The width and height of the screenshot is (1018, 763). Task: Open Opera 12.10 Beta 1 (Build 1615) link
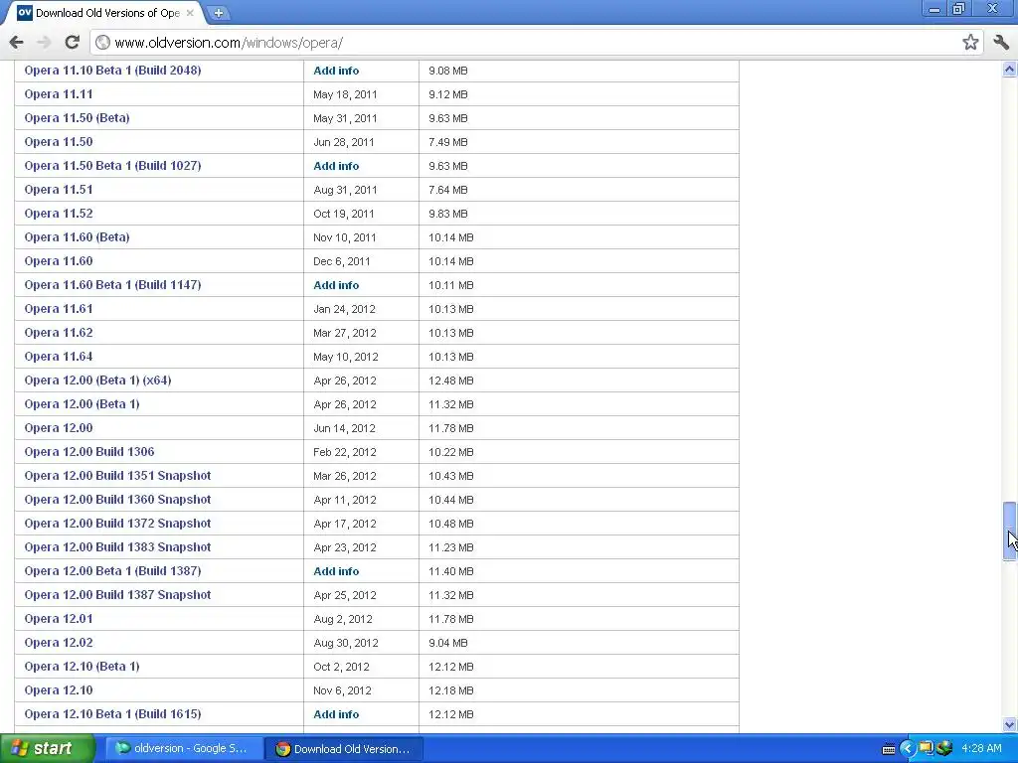112,713
